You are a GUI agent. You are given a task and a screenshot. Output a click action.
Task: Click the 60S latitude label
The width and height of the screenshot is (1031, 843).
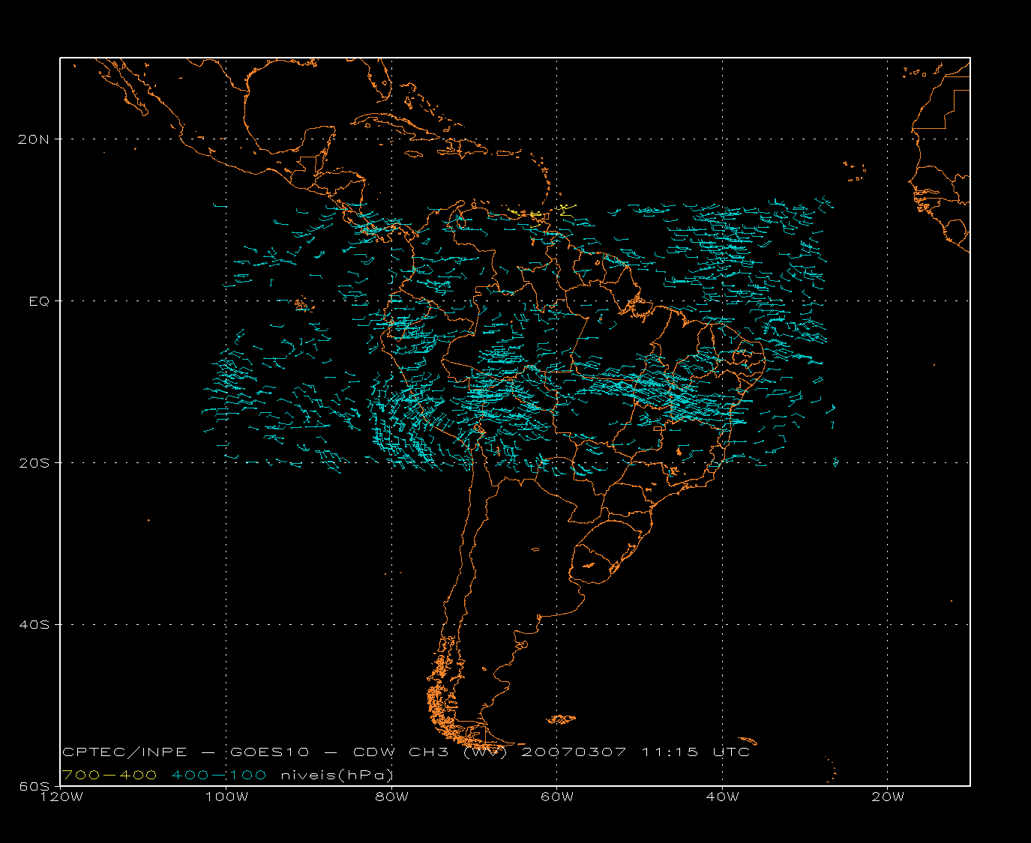pyautogui.click(x=35, y=786)
